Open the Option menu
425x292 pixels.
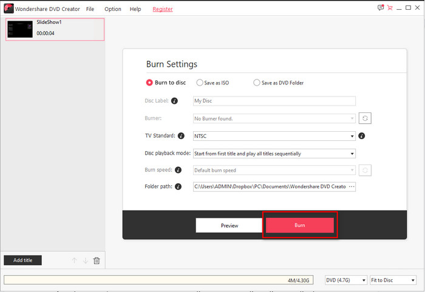[x=113, y=9]
